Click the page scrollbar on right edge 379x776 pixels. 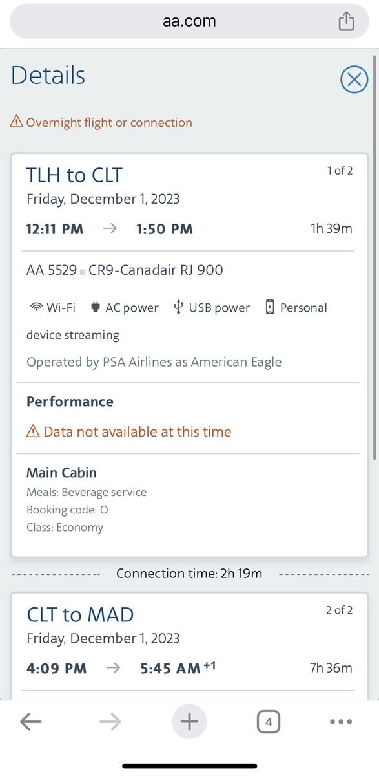(376, 259)
